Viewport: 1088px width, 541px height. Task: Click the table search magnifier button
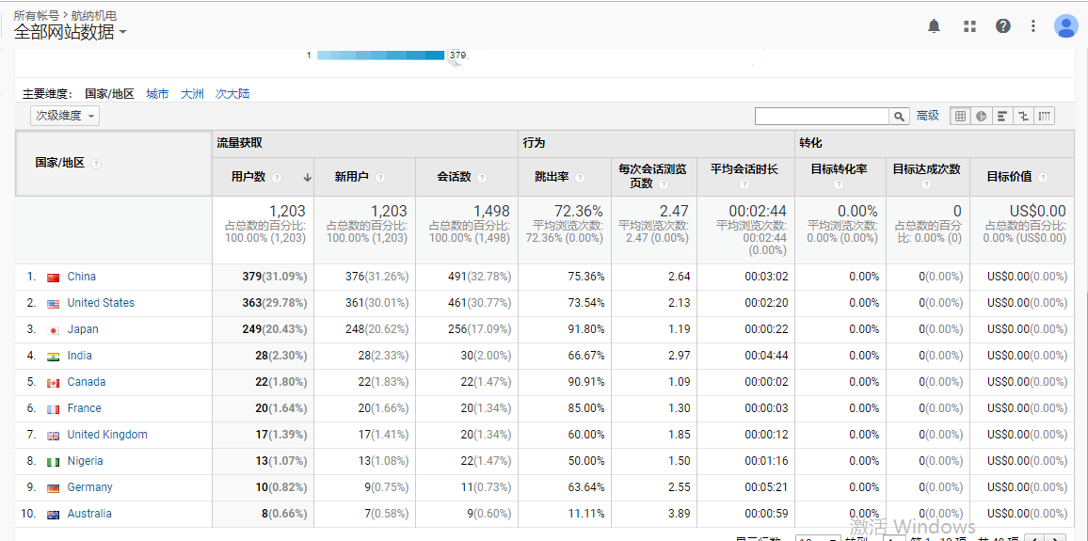[899, 117]
